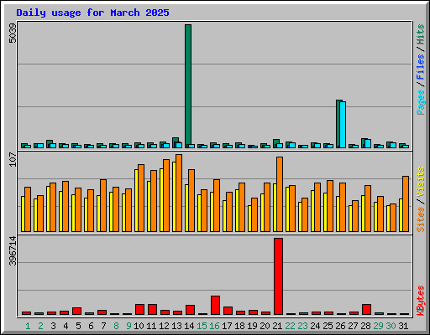Click day label 21 on the x-axis
The width and height of the screenshot is (430, 335).
point(277,326)
